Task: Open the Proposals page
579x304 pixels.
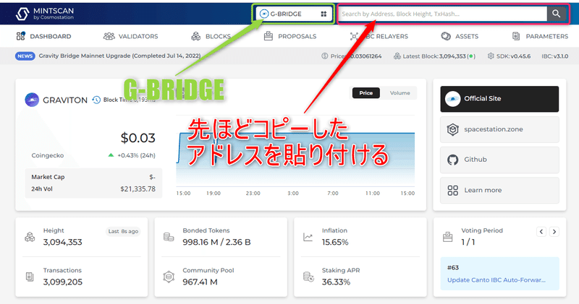Action: point(290,36)
